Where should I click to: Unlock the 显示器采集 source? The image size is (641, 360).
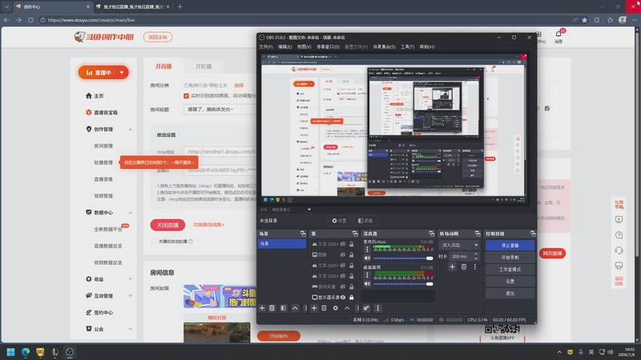[x=351, y=297]
